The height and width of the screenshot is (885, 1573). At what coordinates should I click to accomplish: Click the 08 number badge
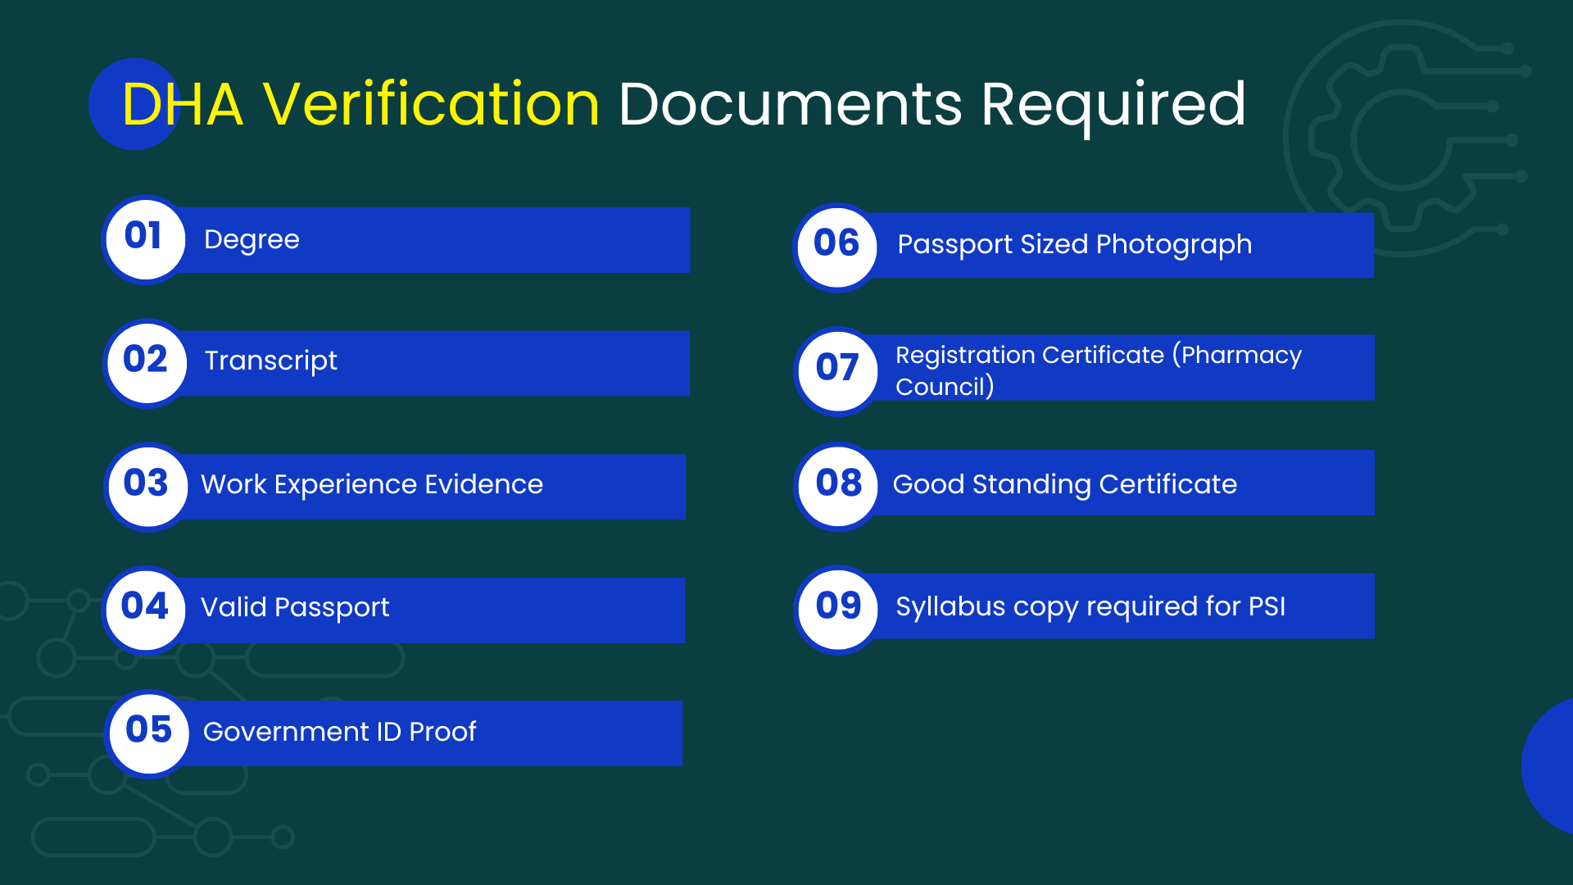point(837,486)
